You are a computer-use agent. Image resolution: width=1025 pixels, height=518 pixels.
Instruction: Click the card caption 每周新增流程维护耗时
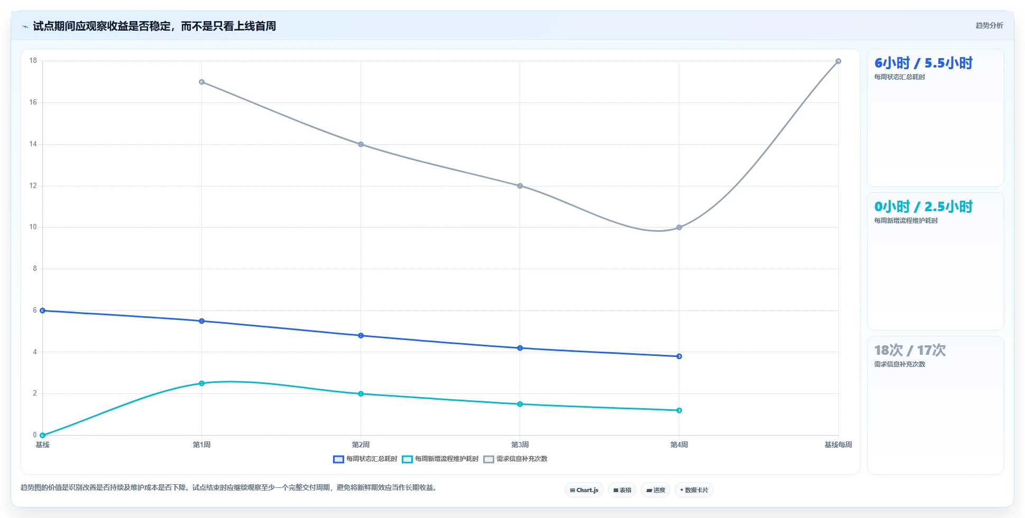906,221
